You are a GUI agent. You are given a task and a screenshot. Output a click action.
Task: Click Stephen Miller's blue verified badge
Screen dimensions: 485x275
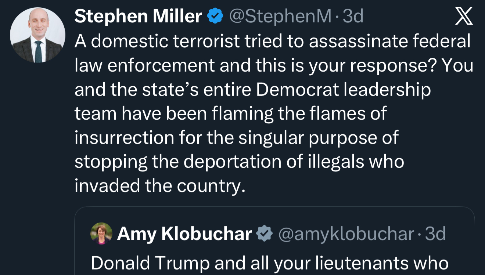click(216, 17)
